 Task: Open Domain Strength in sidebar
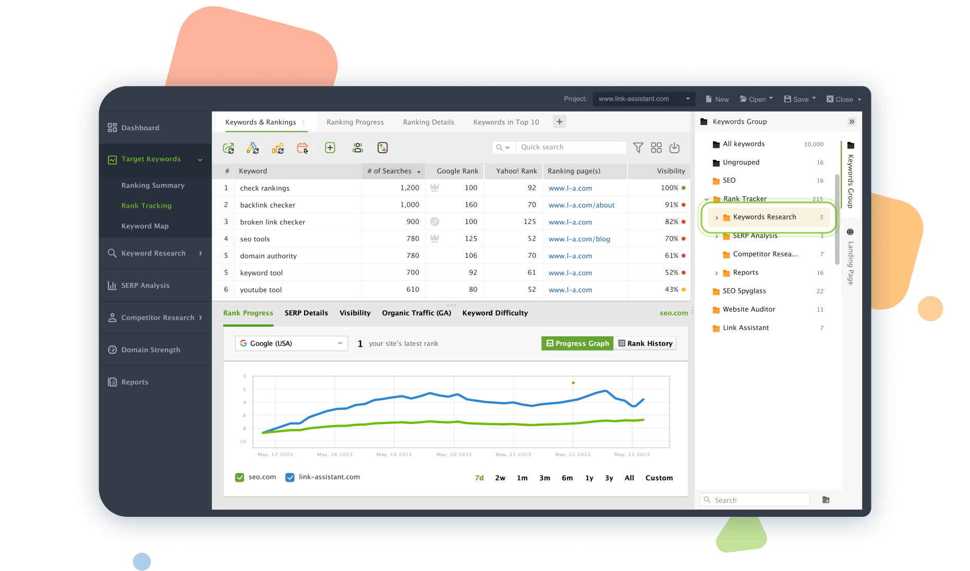tap(155, 350)
